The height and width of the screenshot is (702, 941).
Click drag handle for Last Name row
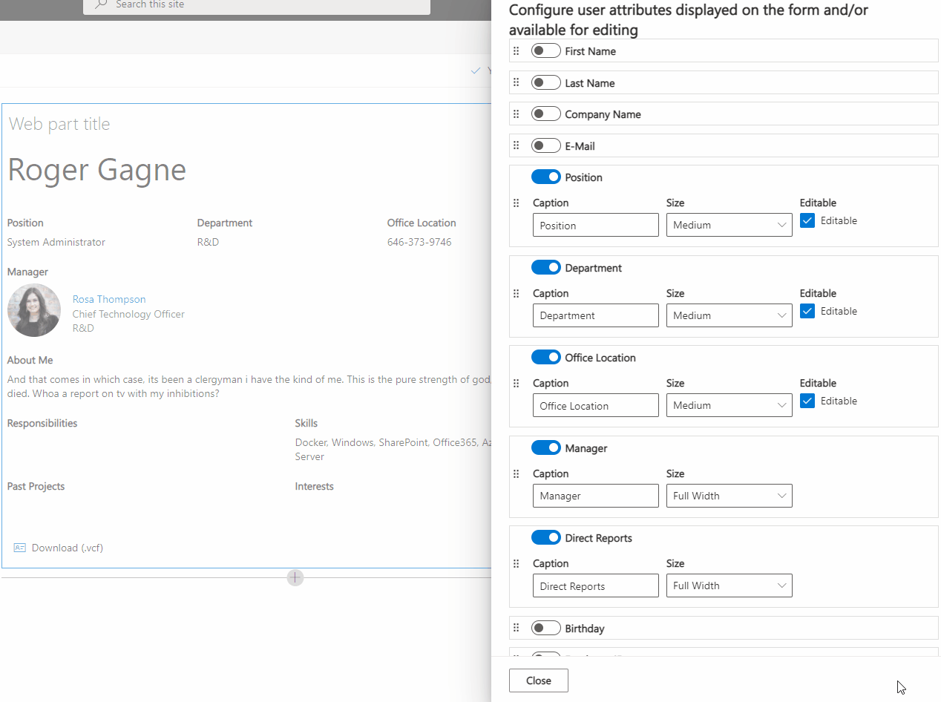[x=517, y=82]
